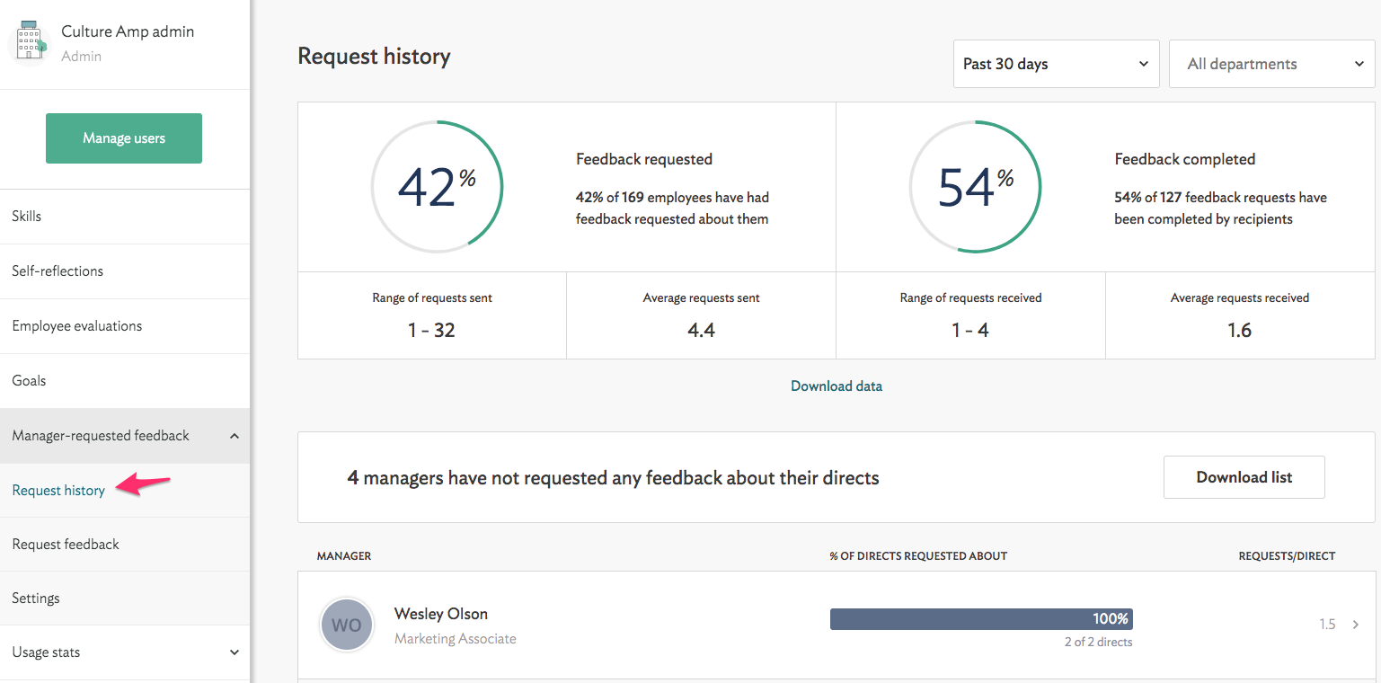The height and width of the screenshot is (683, 1381).
Task: Open the Past 30 days dropdown
Action: tap(1056, 64)
